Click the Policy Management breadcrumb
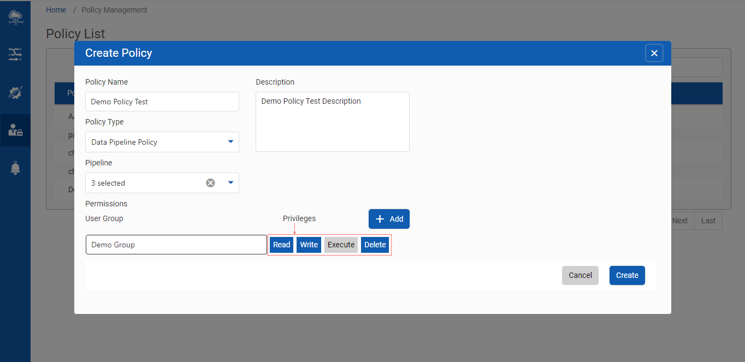 [x=114, y=10]
